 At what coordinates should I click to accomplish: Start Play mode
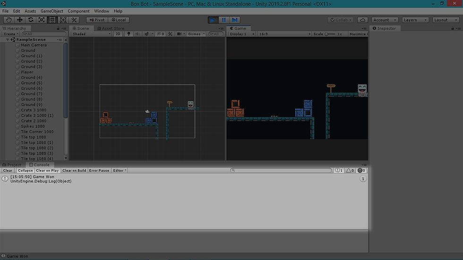pyautogui.click(x=213, y=20)
